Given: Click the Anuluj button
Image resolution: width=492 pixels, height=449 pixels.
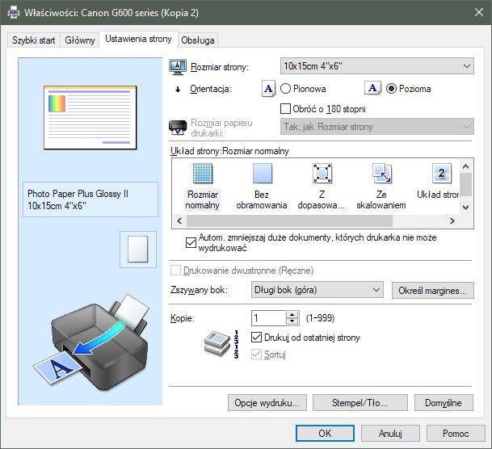Looking at the screenshot, I should click(x=390, y=434).
